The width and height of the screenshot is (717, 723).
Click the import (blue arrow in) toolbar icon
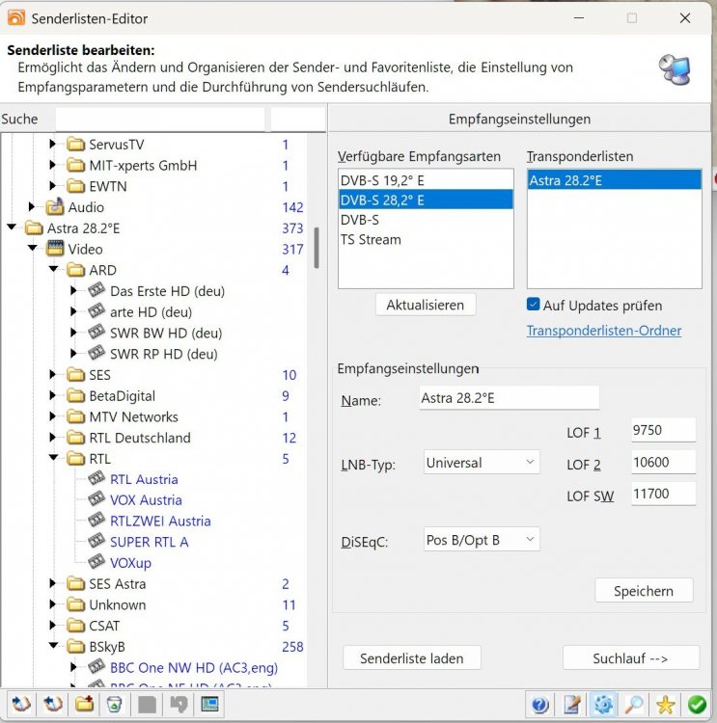click(x=21, y=705)
